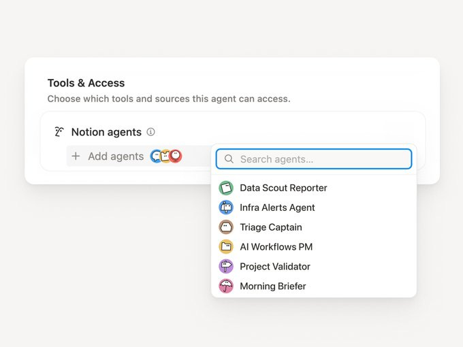
Task: Choose Triage Captain agent
Action: [314, 227]
